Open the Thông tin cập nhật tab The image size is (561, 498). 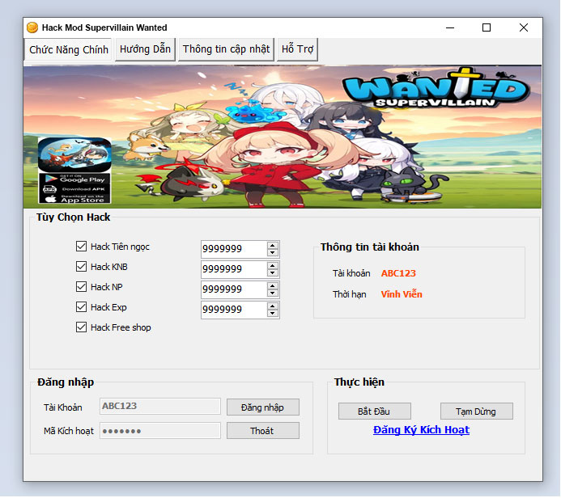point(226,49)
